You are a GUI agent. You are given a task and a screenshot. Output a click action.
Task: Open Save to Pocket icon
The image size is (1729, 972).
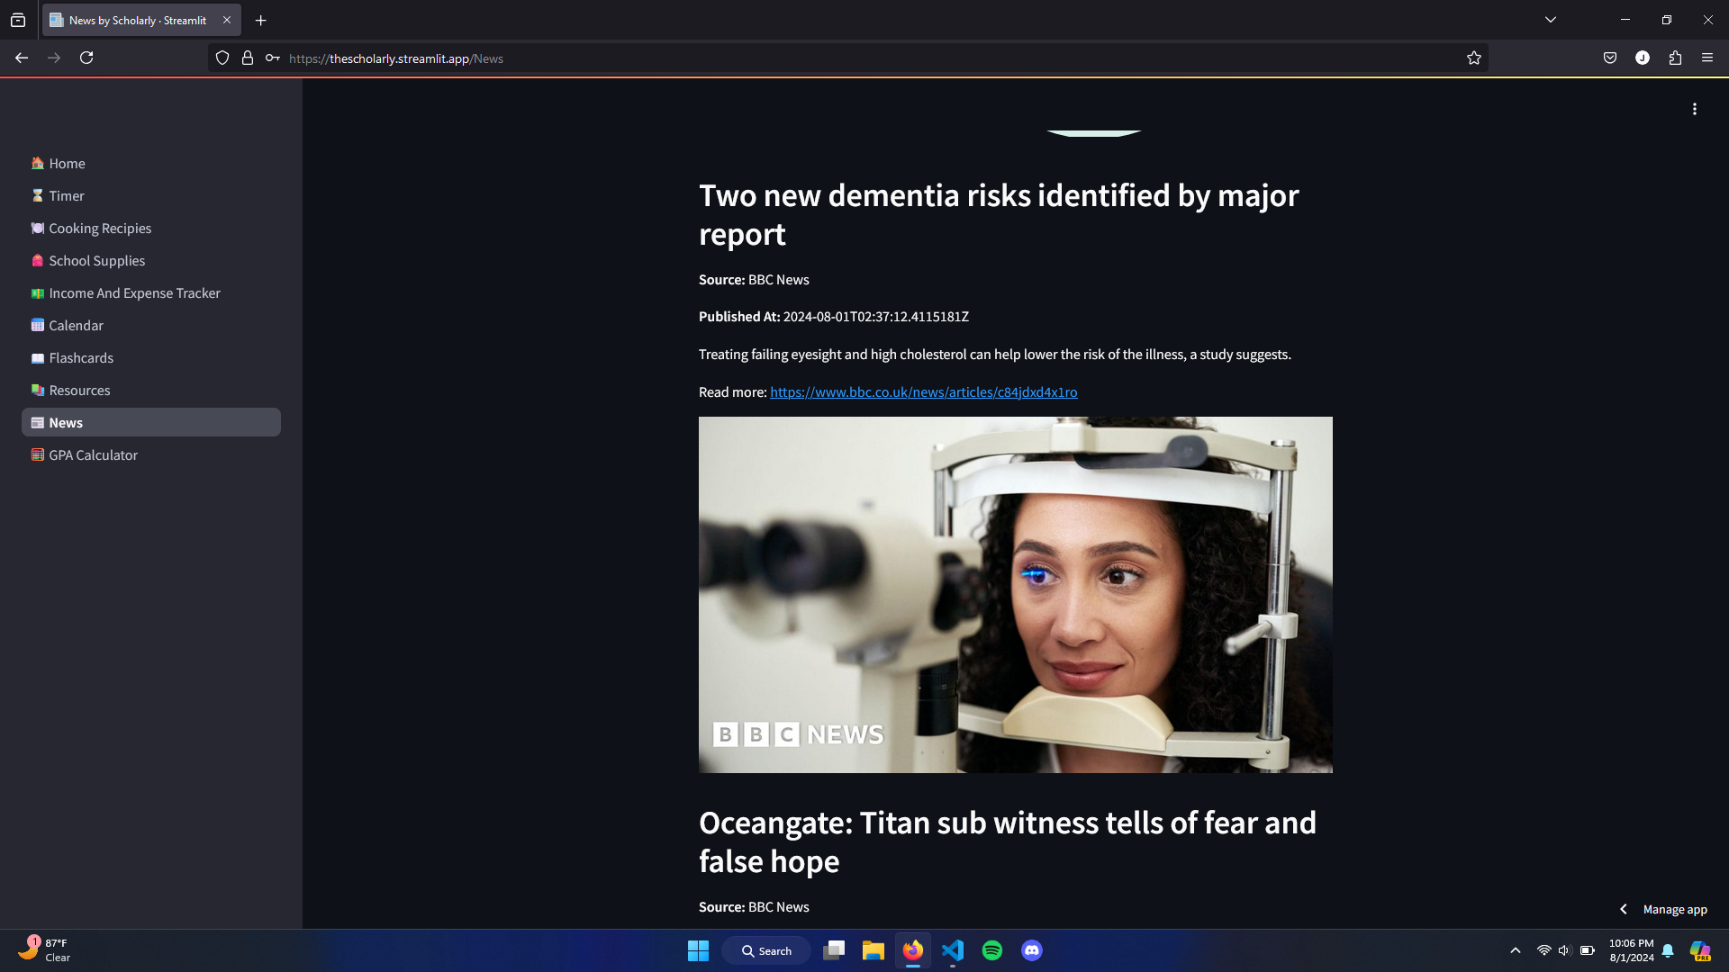pos(1610,58)
